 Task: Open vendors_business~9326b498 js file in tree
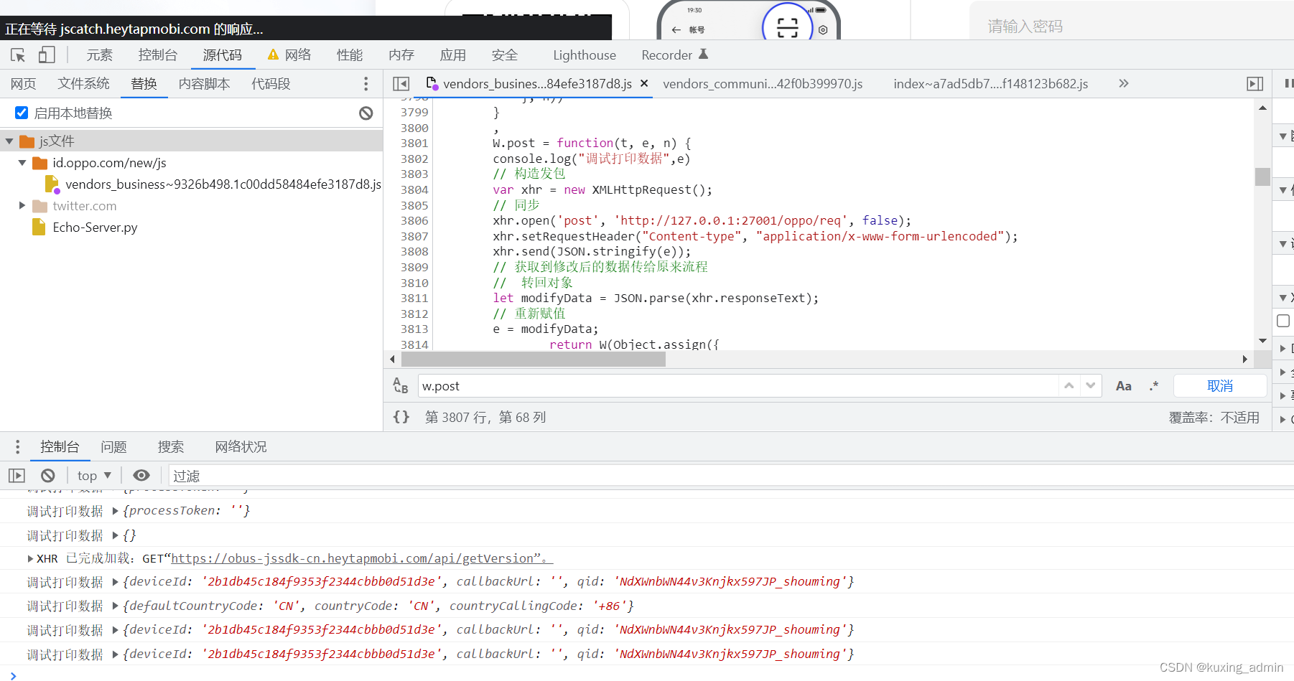[x=223, y=184]
